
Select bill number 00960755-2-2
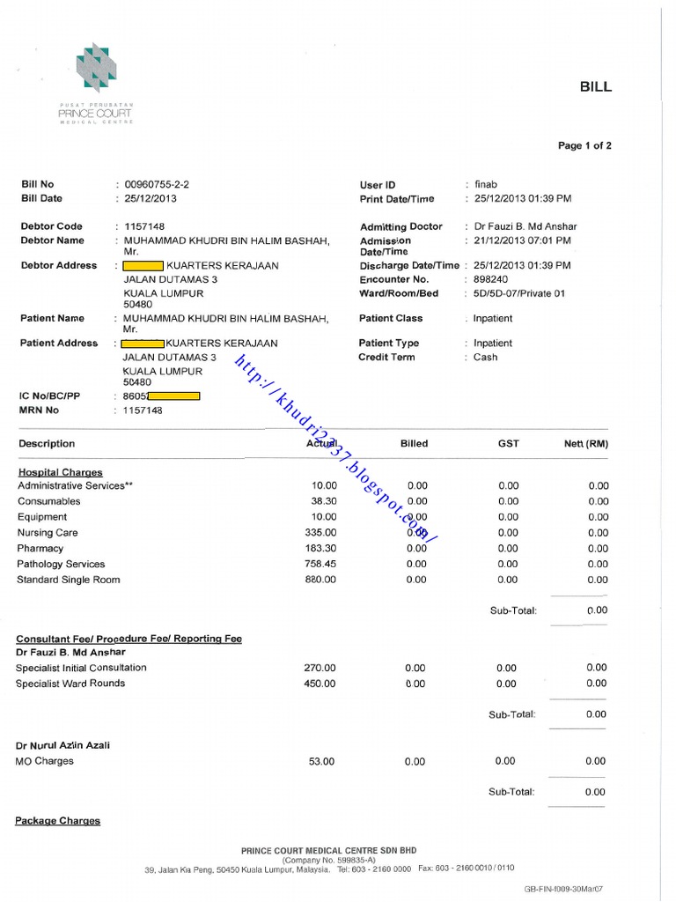[157, 185]
